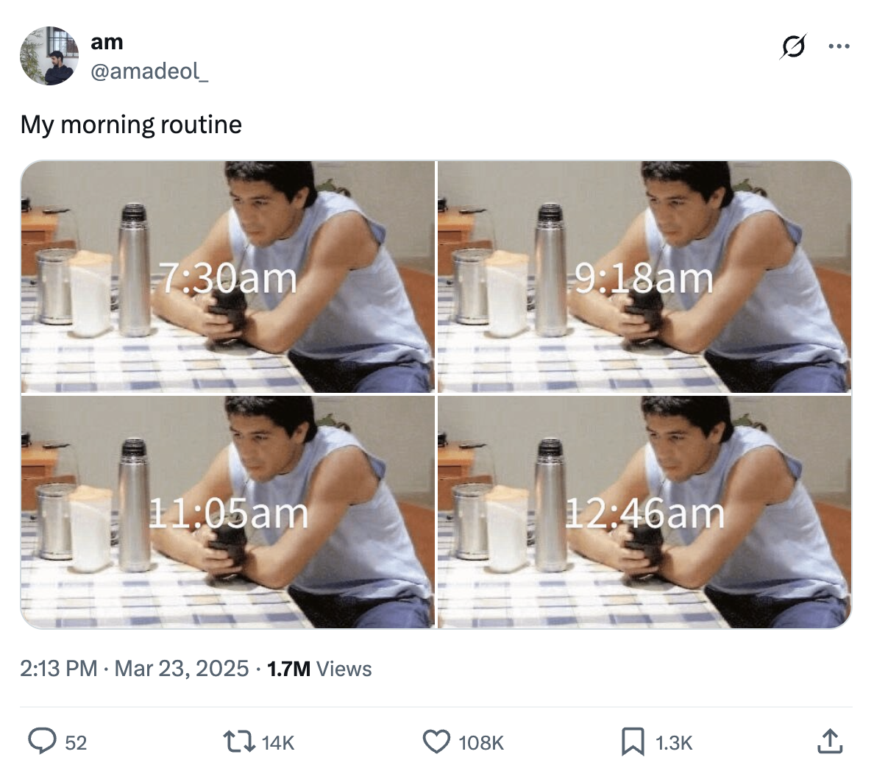The height and width of the screenshot is (771, 874).
Task: Click the 52 replies count
Action: 76,743
